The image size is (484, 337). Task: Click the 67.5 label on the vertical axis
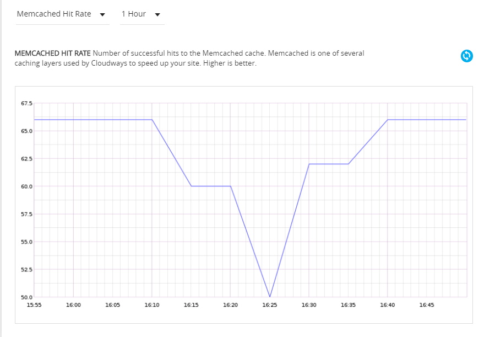pyautogui.click(x=27, y=103)
